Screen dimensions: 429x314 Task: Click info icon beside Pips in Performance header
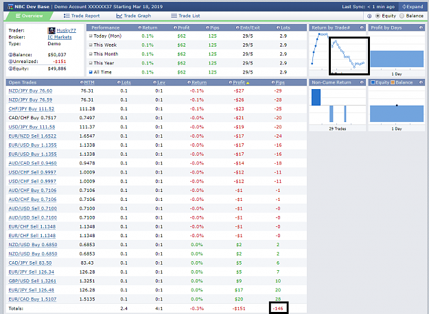coord(208,27)
